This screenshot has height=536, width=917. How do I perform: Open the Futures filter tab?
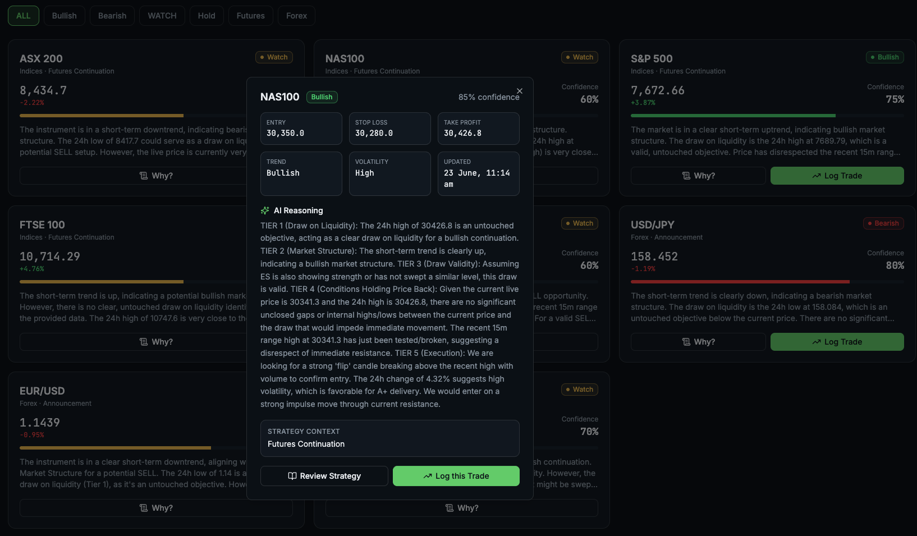(x=251, y=16)
